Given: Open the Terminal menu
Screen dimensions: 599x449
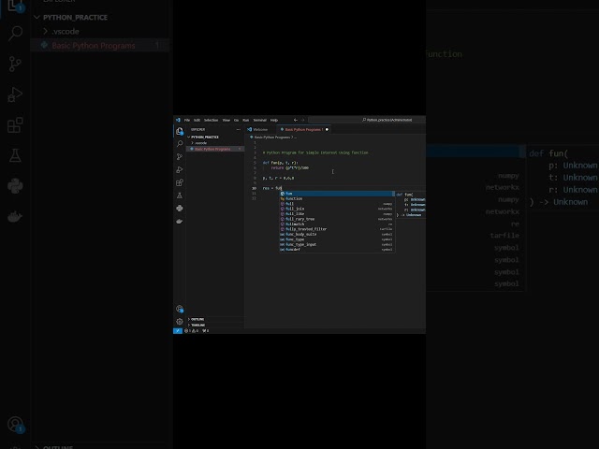Looking at the screenshot, I should [260, 120].
